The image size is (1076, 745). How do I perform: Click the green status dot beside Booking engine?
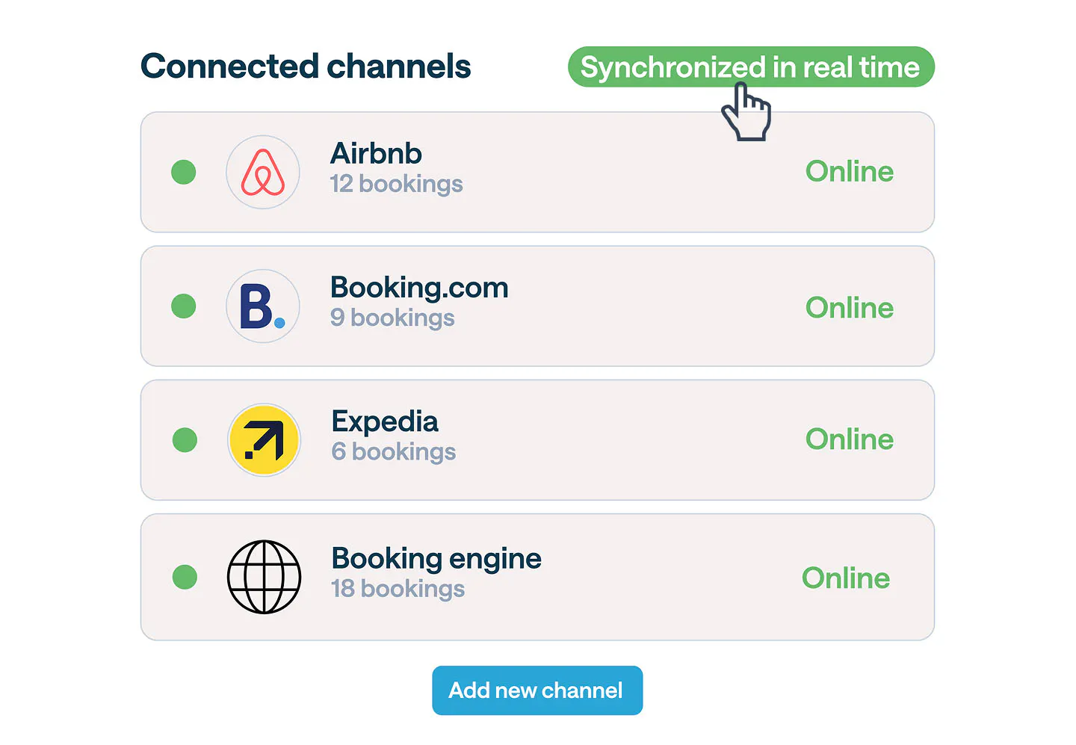pyautogui.click(x=185, y=577)
